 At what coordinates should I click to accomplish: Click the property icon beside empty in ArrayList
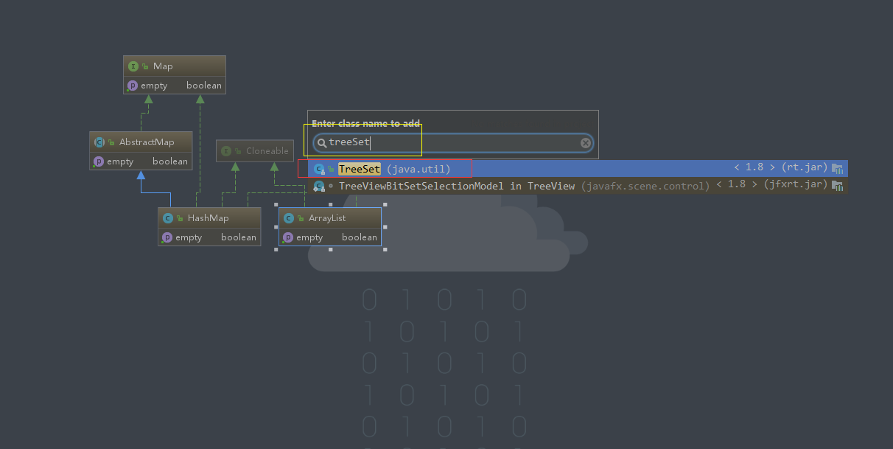288,237
